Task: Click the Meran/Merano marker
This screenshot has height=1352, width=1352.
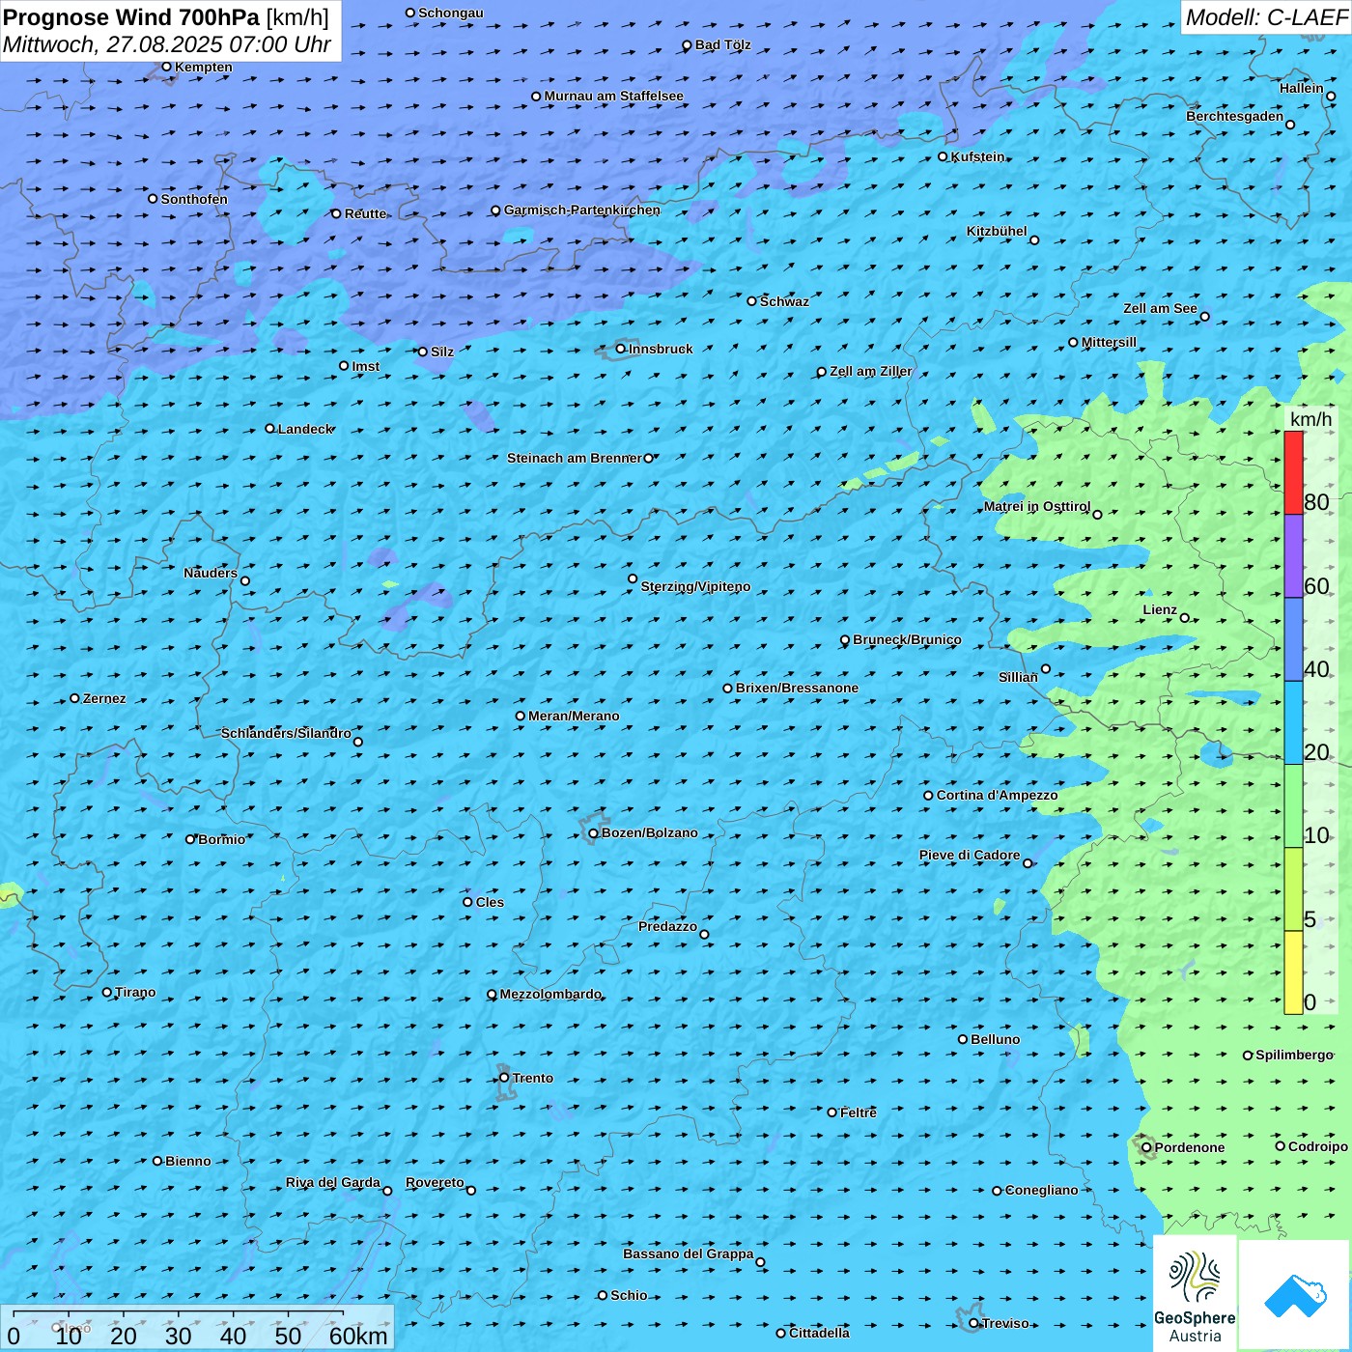Action: coord(521,716)
